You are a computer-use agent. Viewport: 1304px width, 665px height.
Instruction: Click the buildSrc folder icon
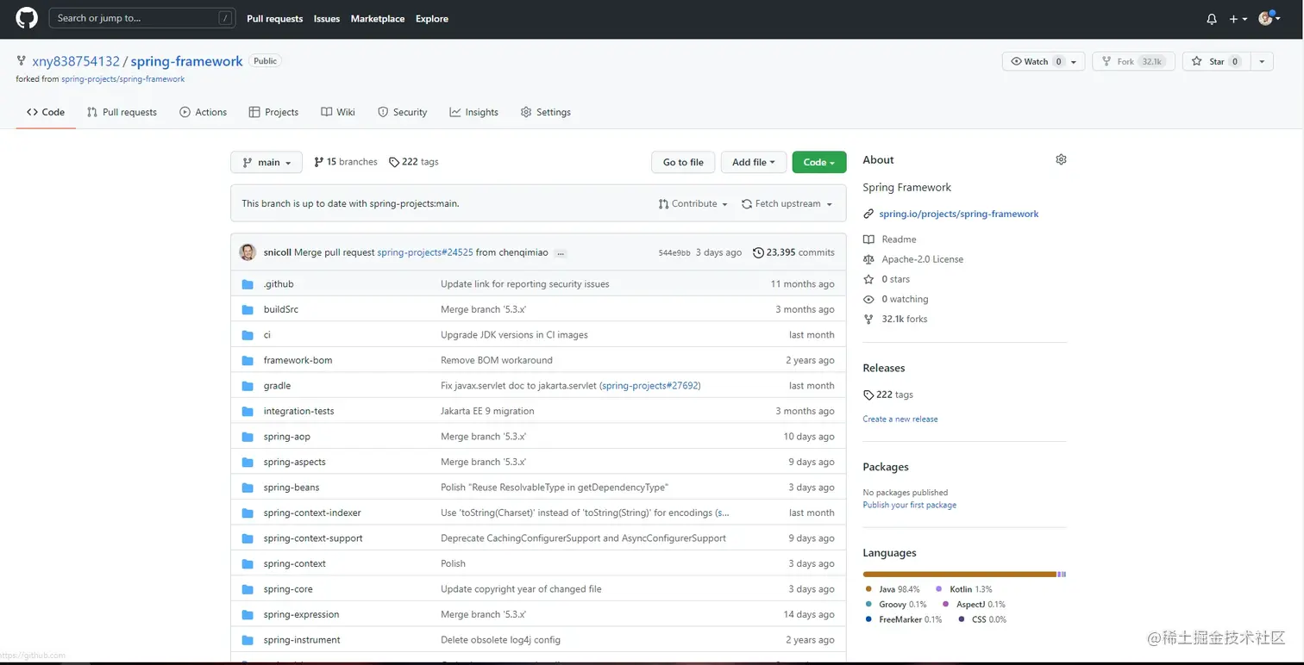click(248, 309)
